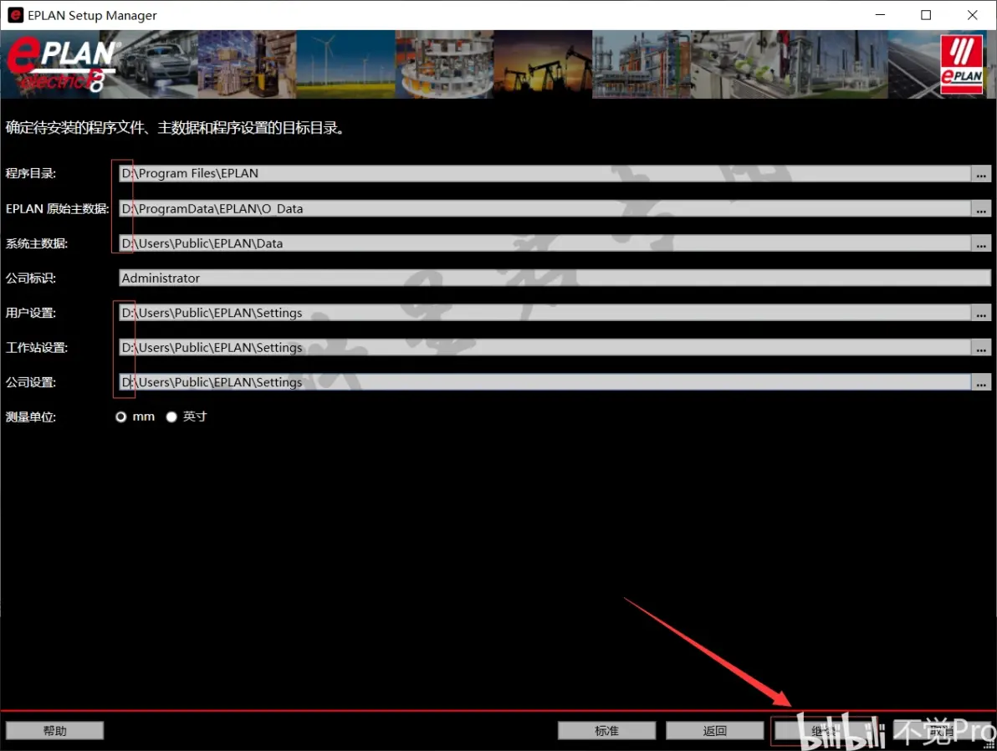Screen dimensions: 997x751
Task: Browse for the 系统主数据 directory
Action: (981, 243)
